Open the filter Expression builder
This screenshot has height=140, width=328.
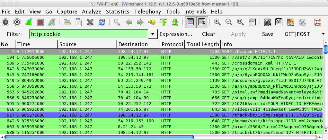(176, 34)
